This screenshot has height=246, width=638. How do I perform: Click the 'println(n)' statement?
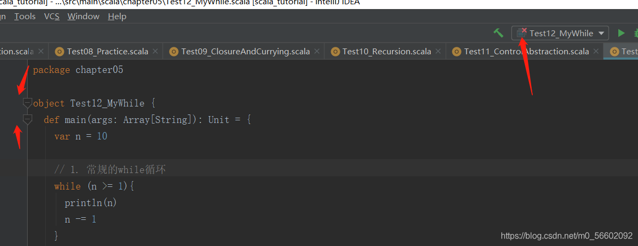point(90,203)
